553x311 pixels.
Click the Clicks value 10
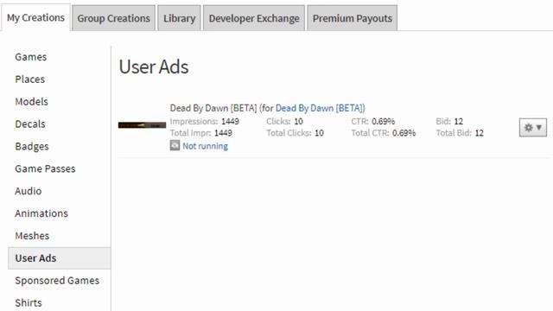coord(298,121)
